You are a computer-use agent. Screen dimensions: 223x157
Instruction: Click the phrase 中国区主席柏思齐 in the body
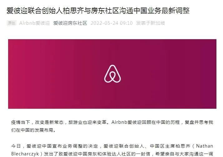point(170,146)
